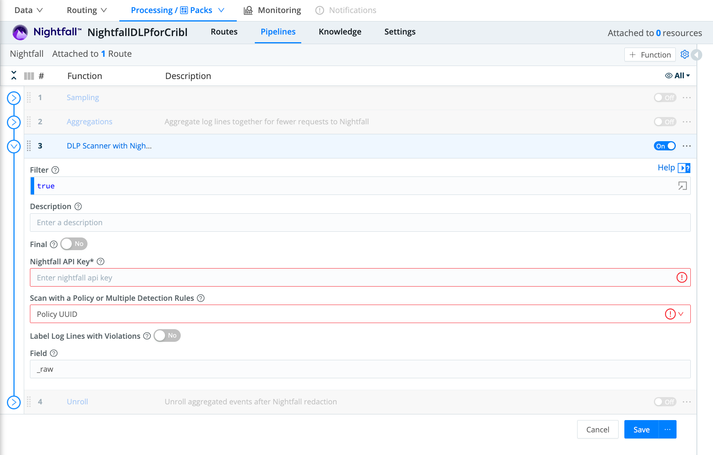
Task: Click the Save button
Action: point(641,430)
